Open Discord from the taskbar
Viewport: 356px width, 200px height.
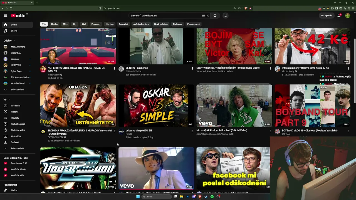click(x=194, y=197)
